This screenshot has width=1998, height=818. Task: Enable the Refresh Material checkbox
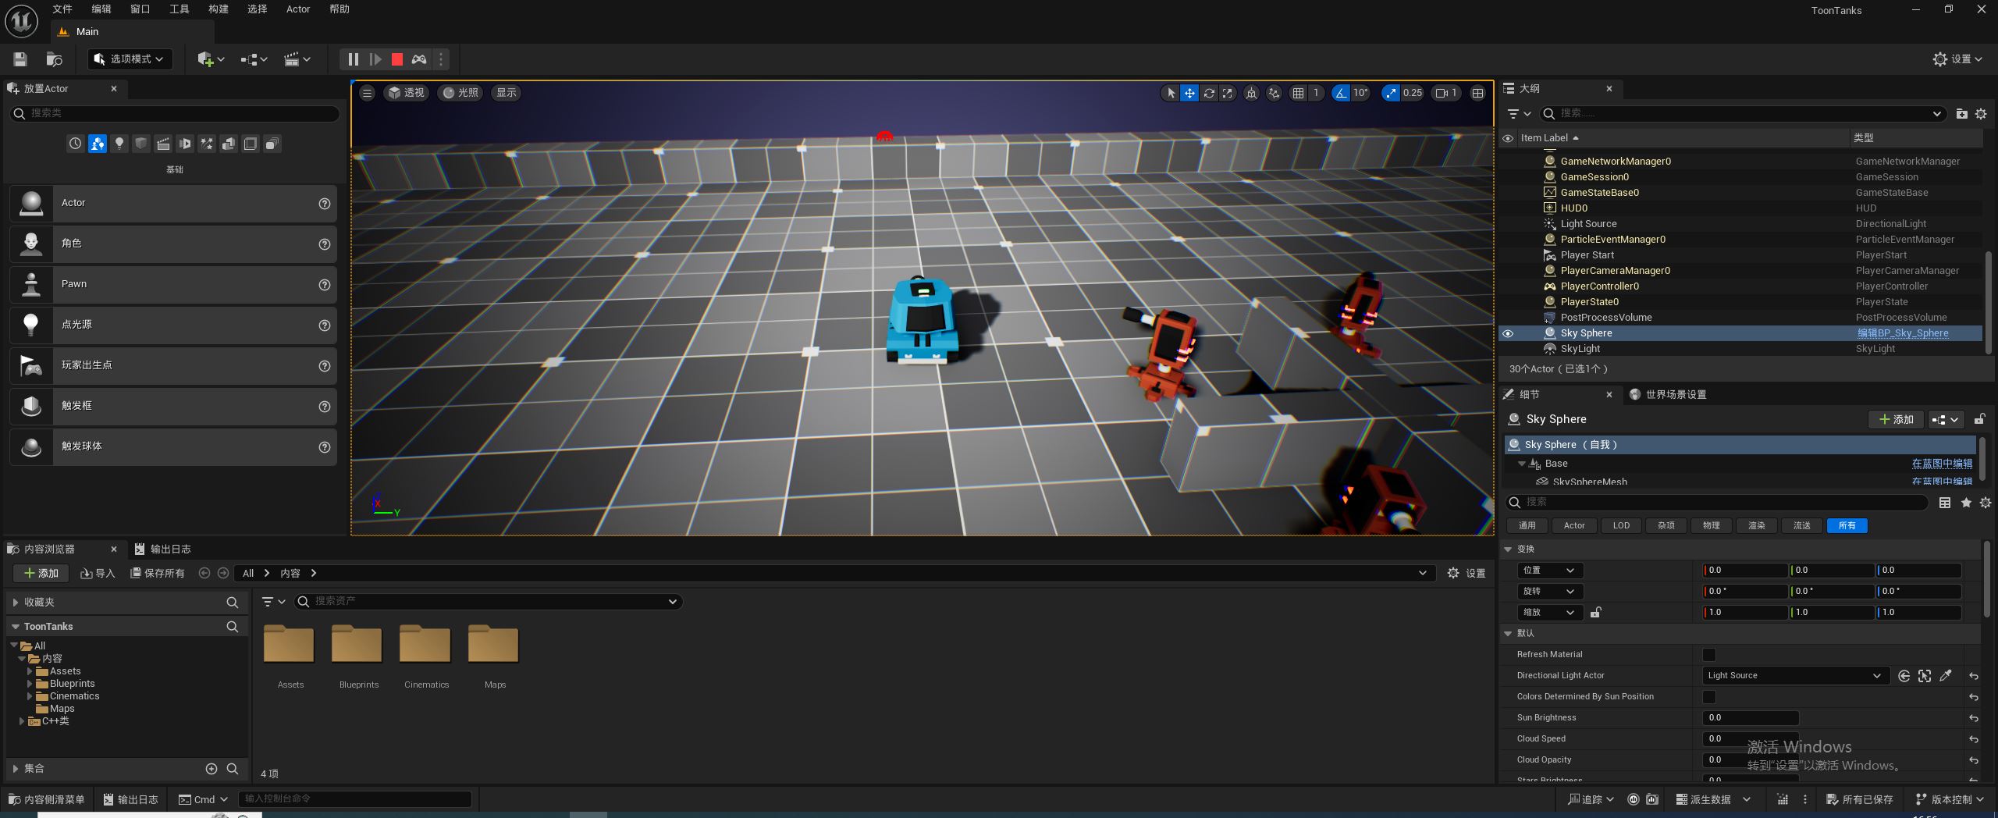[1709, 655]
